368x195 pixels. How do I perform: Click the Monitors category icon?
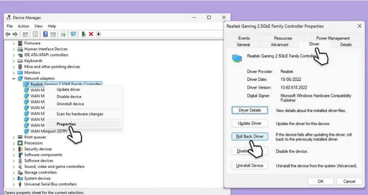coord(20,72)
